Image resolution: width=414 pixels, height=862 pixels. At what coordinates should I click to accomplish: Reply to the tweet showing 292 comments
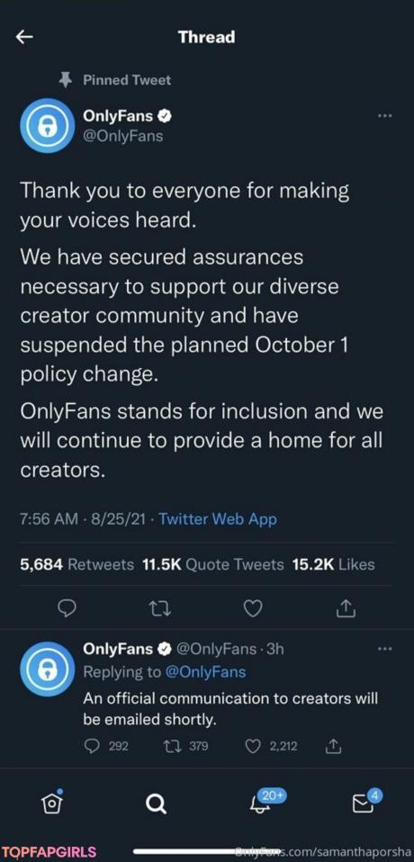coord(107,746)
